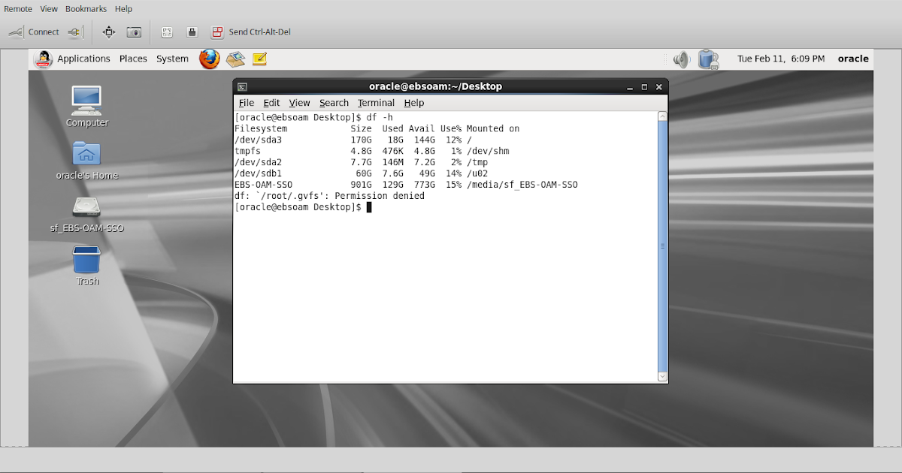Launch Firefox from the GNOME panel
This screenshot has width=902, height=473.
[210, 59]
